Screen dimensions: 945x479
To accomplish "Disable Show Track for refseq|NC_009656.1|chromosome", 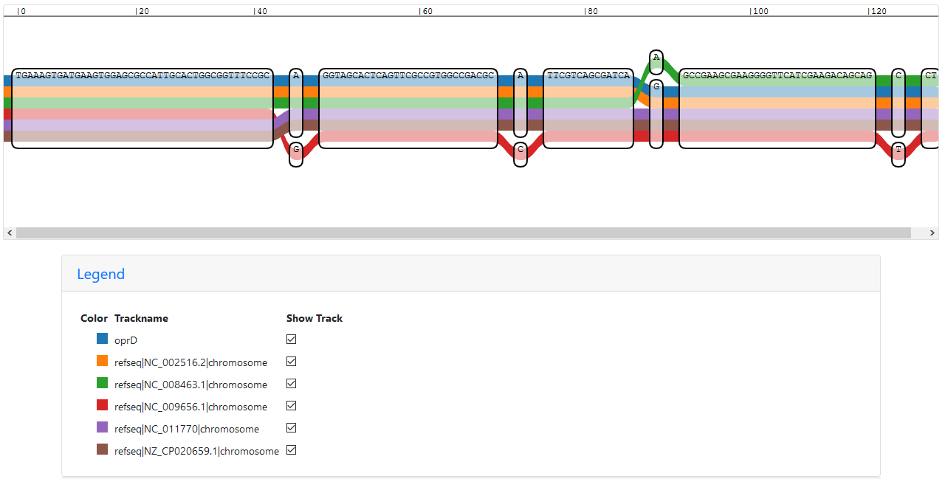I will tap(291, 406).
